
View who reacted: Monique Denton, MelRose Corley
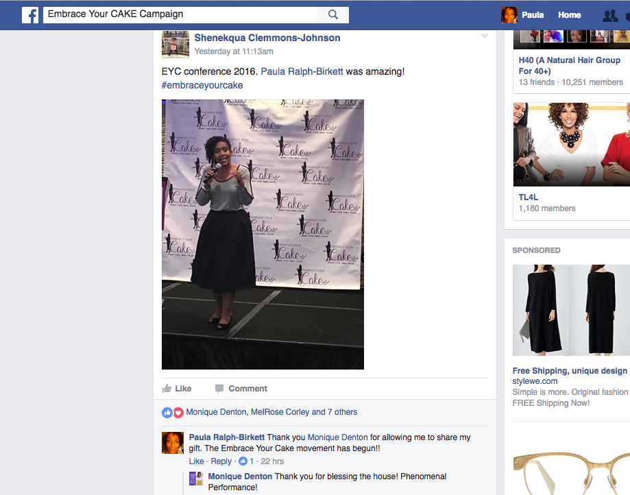point(271,412)
